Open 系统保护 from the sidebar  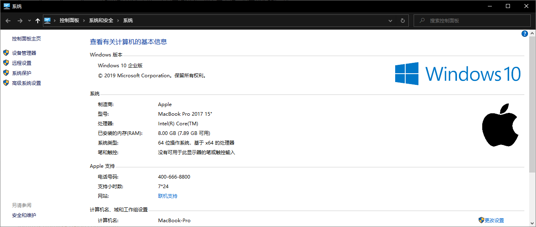(22, 73)
